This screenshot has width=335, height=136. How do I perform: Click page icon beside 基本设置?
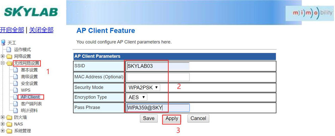coord(16,70)
